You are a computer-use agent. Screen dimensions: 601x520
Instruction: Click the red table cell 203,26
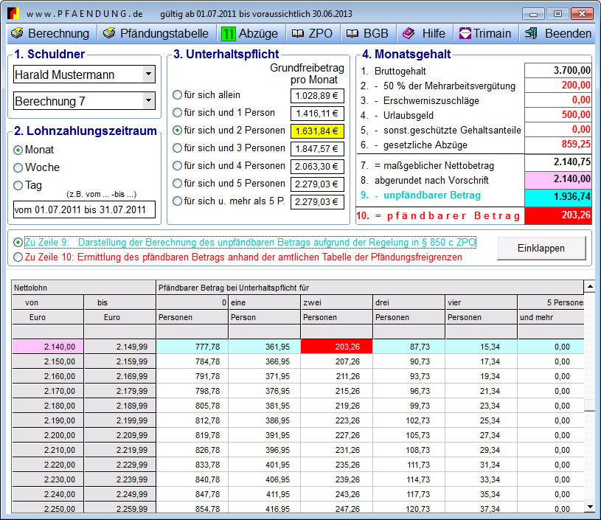point(336,347)
